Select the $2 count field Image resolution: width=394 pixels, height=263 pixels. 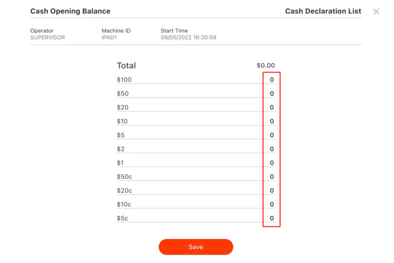tap(271, 149)
